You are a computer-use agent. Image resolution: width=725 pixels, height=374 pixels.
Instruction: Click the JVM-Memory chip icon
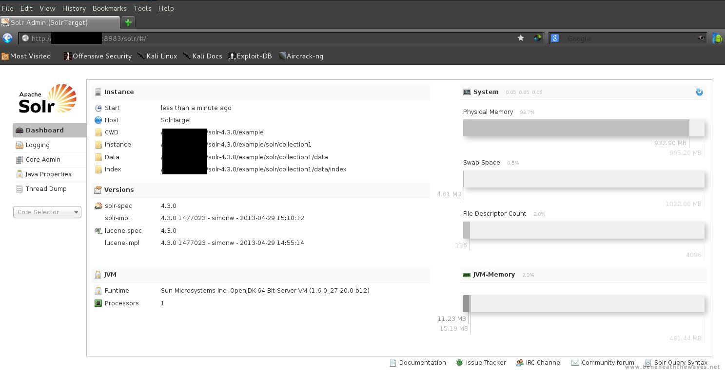click(x=467, y=275)
